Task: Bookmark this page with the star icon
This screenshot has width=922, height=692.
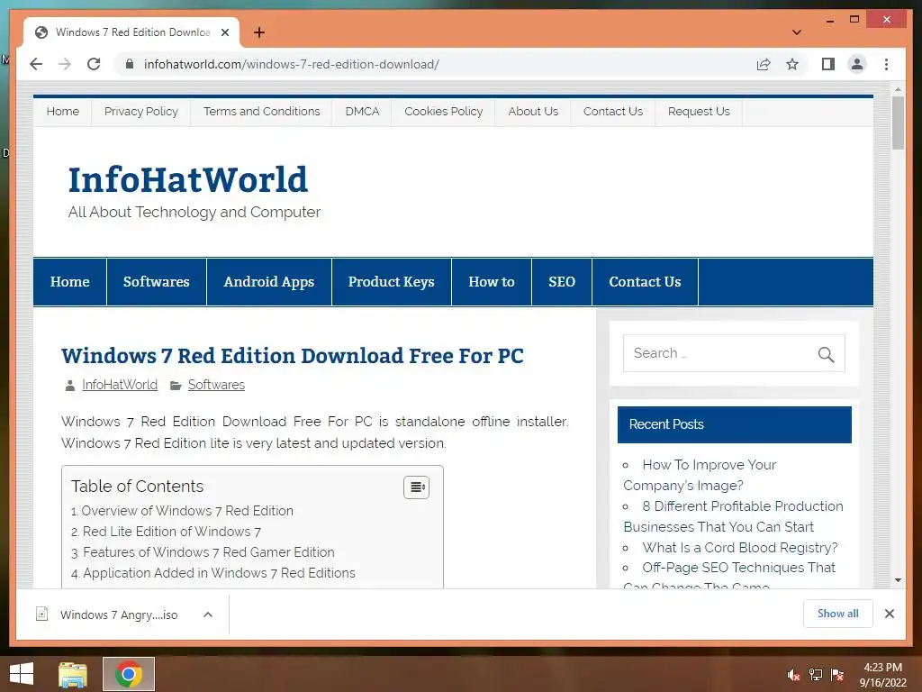Action: tap(792, 64)
